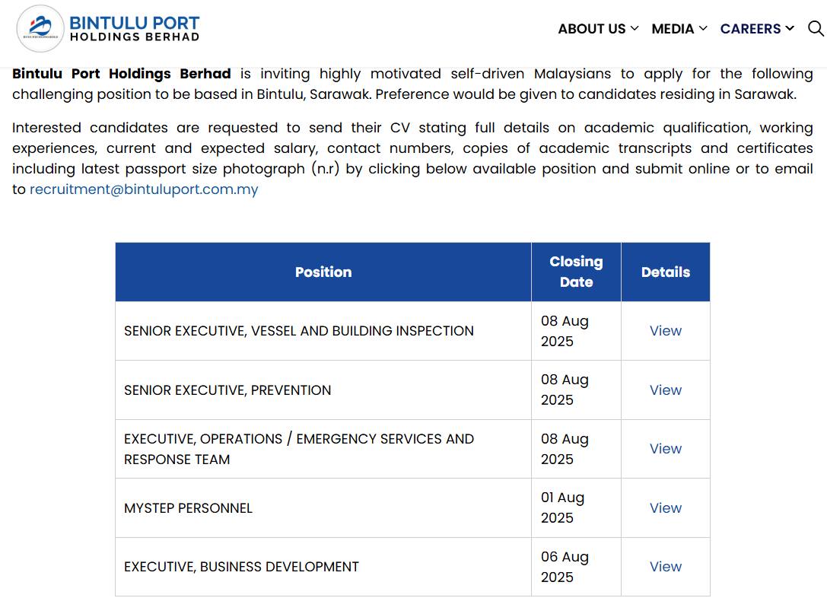Click the recruitment@bintuluport.com.my email link
Viewport: 827px width, 598px height.
click(144, 189)
